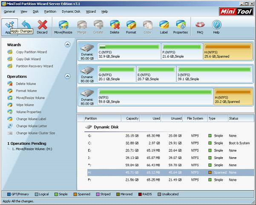Select the C: Boot & System row

171,143
